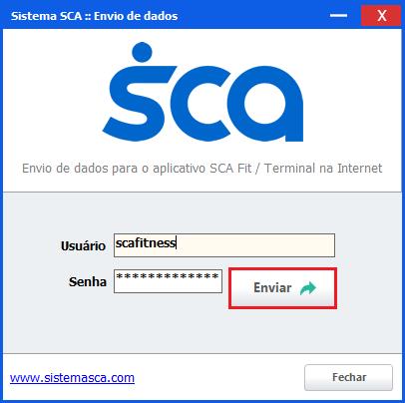Click the Usuário label
The image size is (405, 403).
pyautogui.click(x=83, y=246)
